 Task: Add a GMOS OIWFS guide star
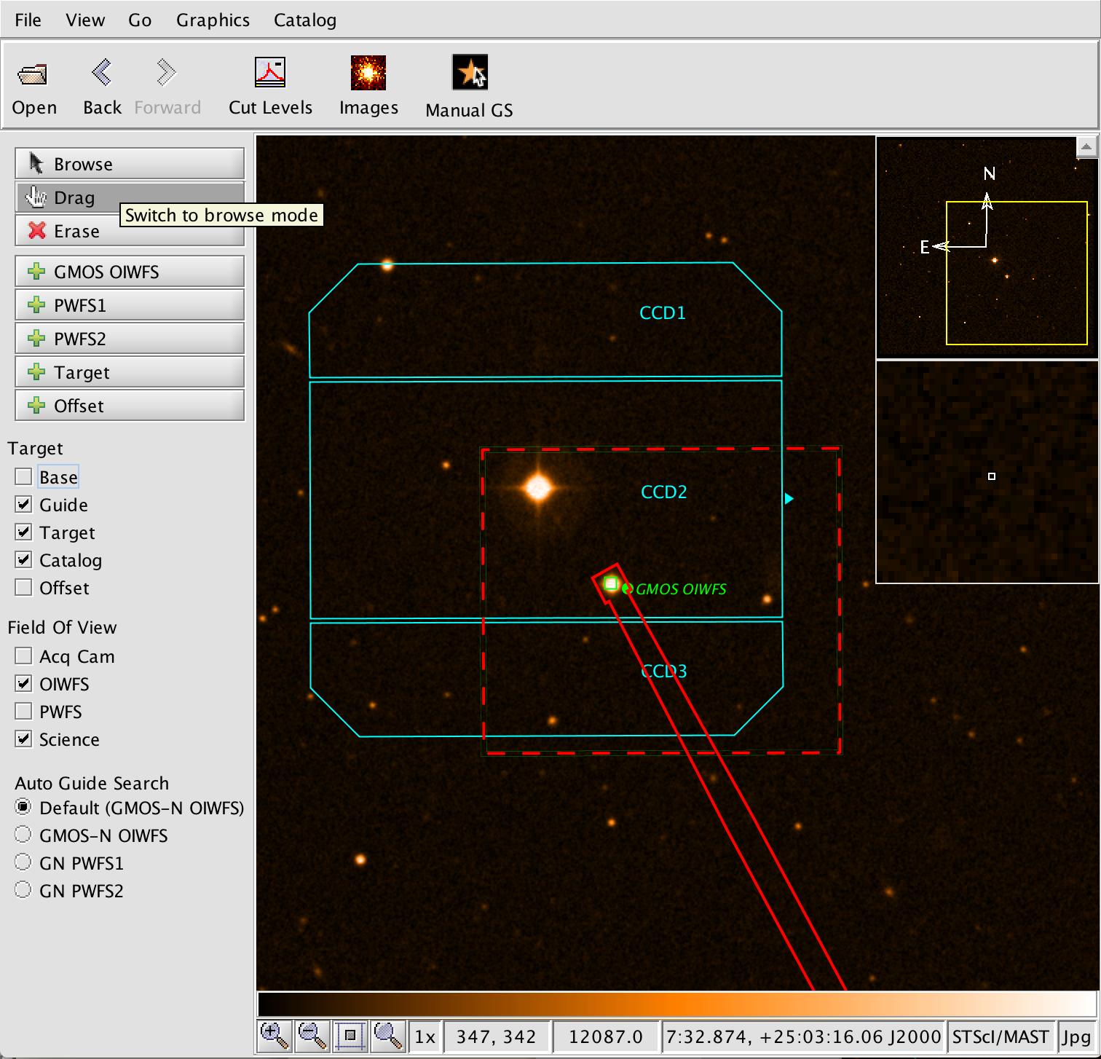[x=130, y=272]
